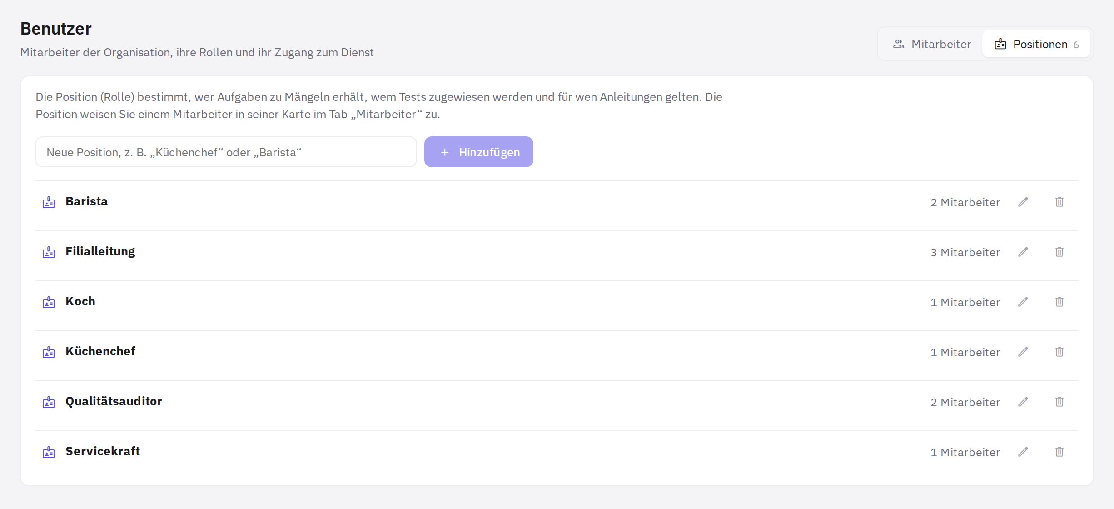The width and height of the screenshot is (1114, 509).
Task: Click '2 Mitarbeiter' in the Qualitätsauditor row
Action: pyautogui.click(x=965, y=402)
